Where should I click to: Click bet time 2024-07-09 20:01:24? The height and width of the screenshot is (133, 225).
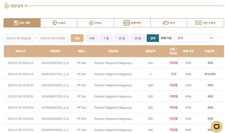tap(20, 63)
